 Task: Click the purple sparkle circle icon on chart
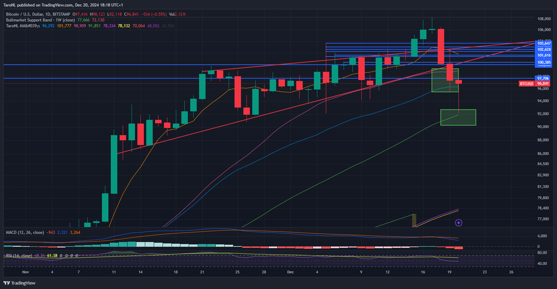pos(458,223)
